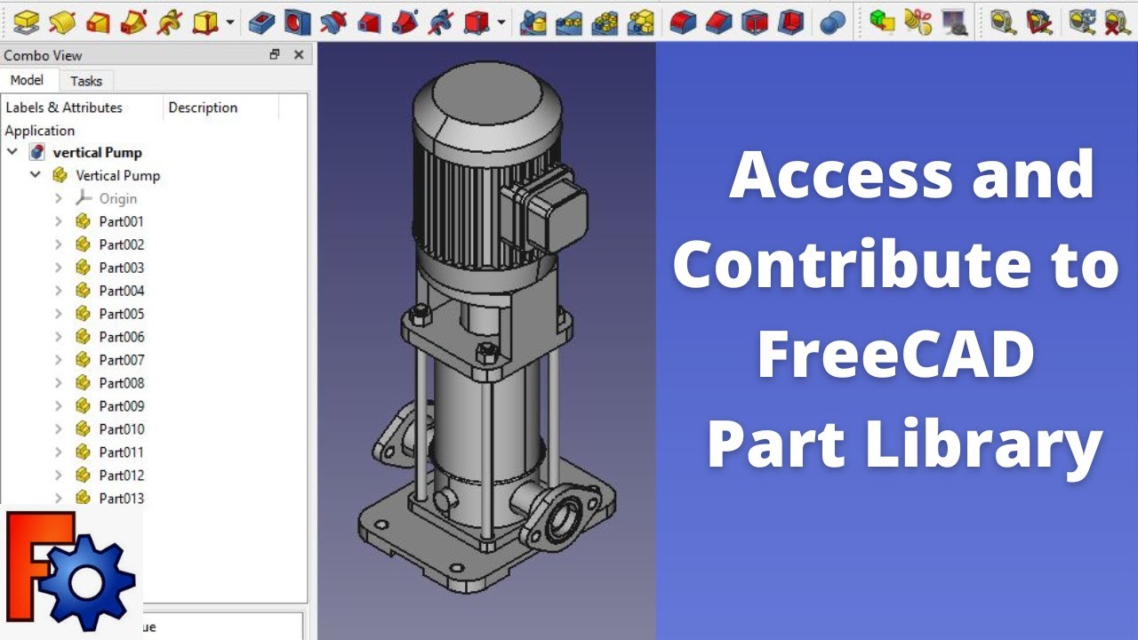Screen dimensions: 1138x640
Task: Select the Additive Loft tool
Action: [x=98, y=21]
